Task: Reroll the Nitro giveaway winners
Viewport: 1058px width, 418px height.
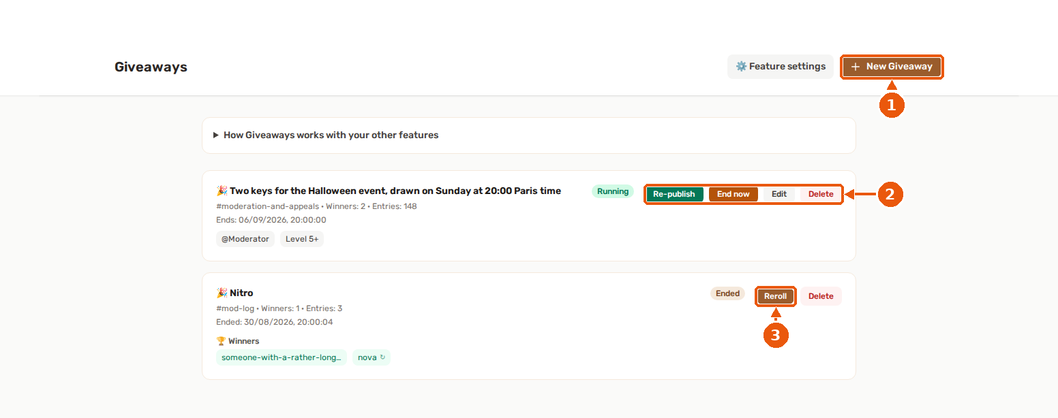Action: coord(775,296)
